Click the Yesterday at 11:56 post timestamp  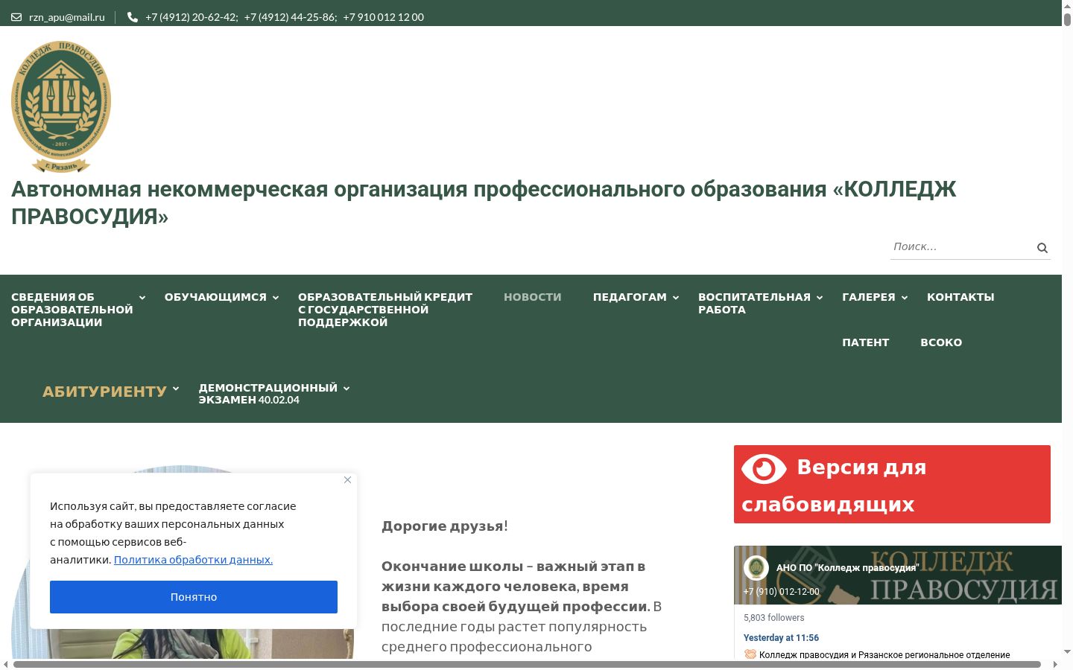click(781, 638)
